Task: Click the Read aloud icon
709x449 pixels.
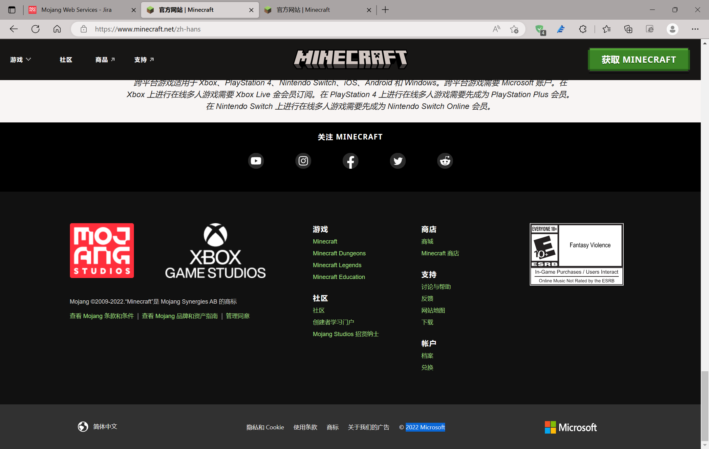Action: click(496, 29)
